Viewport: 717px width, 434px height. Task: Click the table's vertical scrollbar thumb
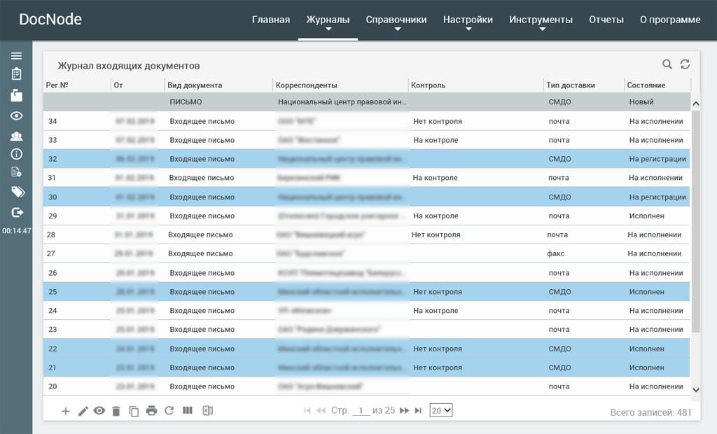tap(695, 221)
